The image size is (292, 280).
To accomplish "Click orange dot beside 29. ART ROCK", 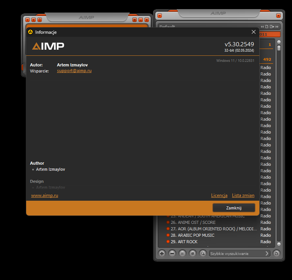I will coord(168,241).
